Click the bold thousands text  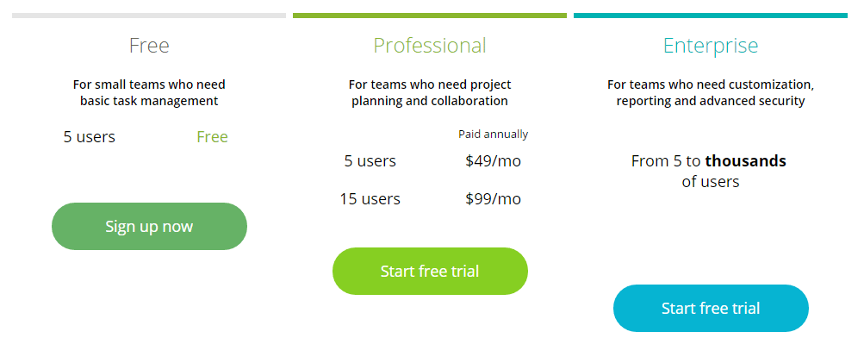click(x=745, y=161)
